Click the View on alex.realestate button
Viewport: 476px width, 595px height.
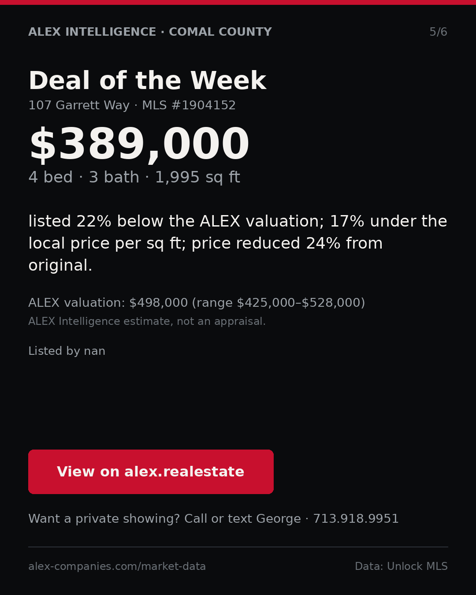tap(151, 472)
